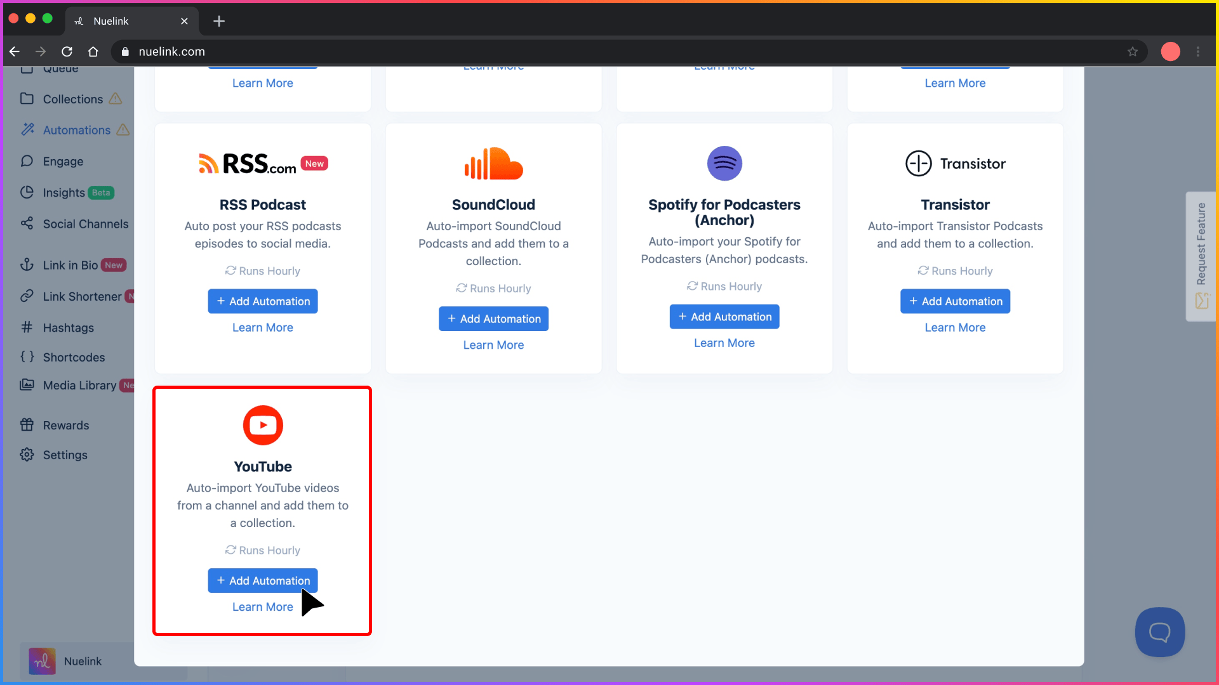1219x685 pixels.
Task: Click the browser profile avatar
Action: point(1170,51)
